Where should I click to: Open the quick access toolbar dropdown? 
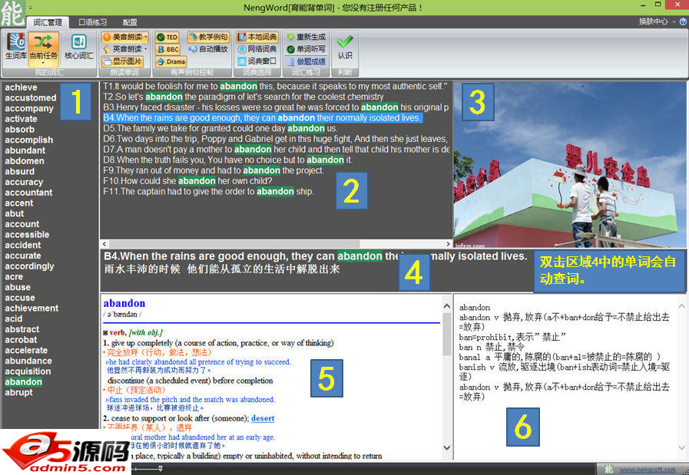31,8
